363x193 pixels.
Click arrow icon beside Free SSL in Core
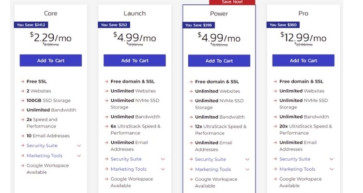click(x=22, y=82)
